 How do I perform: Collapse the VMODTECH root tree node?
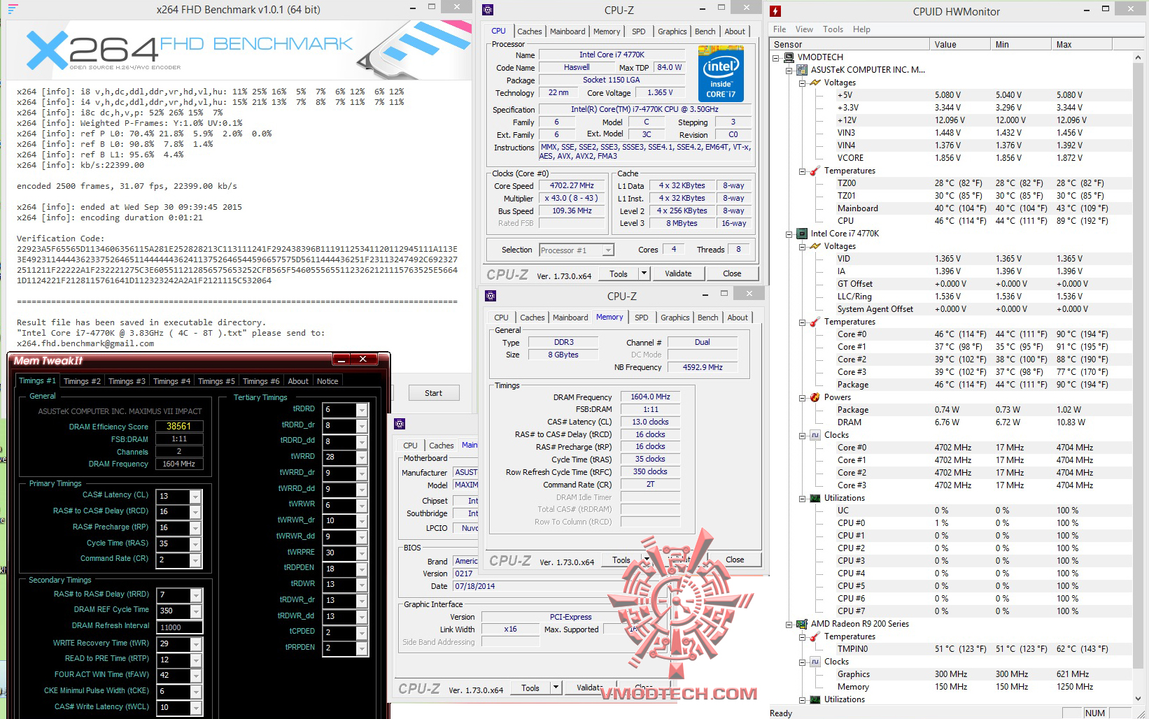pyautogui.click(x=776, y=58)
